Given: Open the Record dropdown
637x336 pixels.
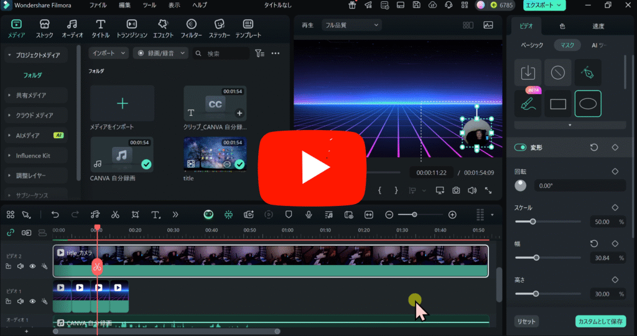Looking at the screenshot, I should [161, 54].
